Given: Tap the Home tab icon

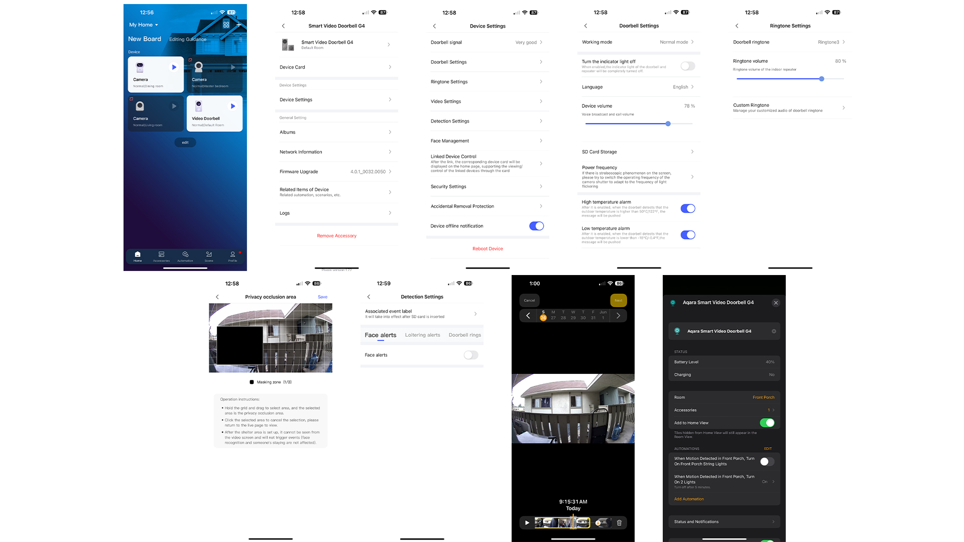Looking at the screenshot, I should click(x=137, y=255).
